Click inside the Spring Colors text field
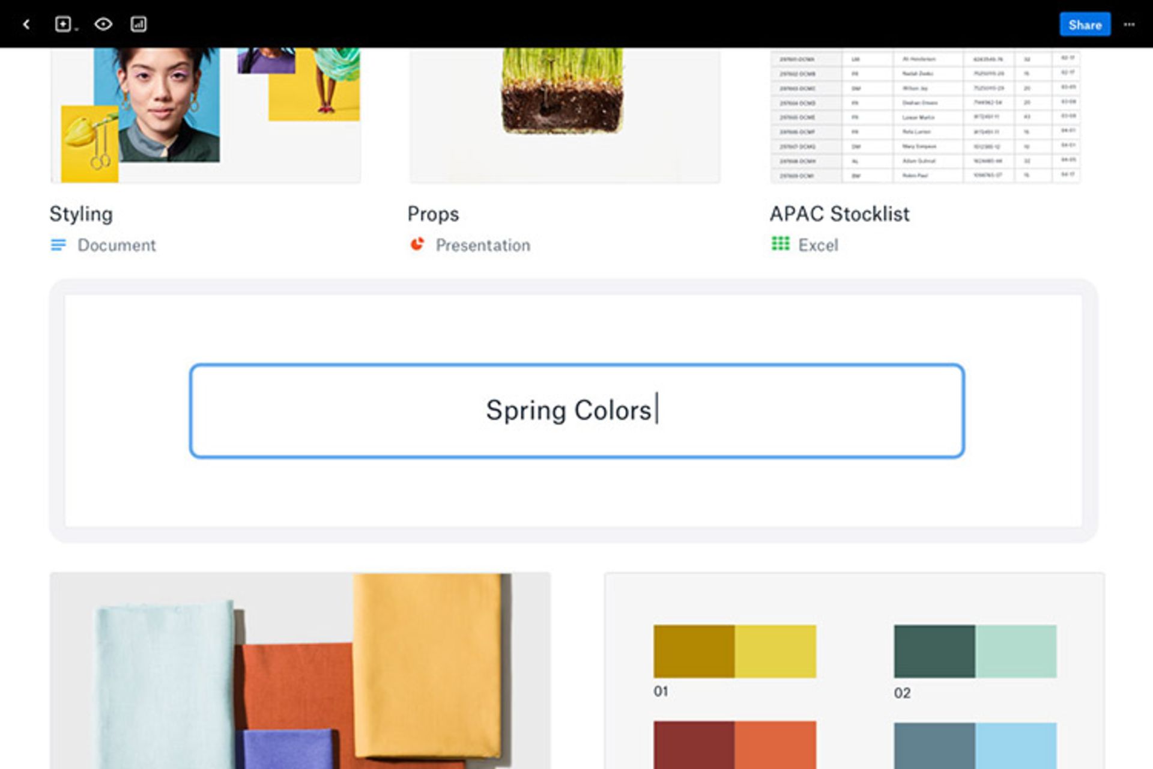The image size is (1153, 769). [576, 411]
